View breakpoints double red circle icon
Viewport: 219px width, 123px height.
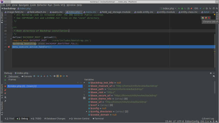(x=5, y=90)
